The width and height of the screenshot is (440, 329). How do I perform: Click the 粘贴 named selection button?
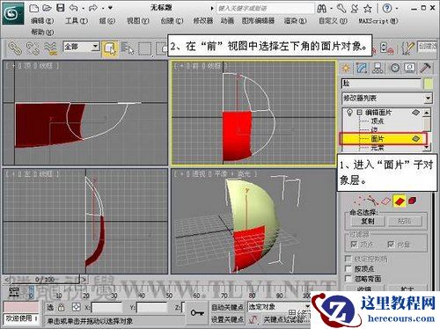tap(405, 221)
